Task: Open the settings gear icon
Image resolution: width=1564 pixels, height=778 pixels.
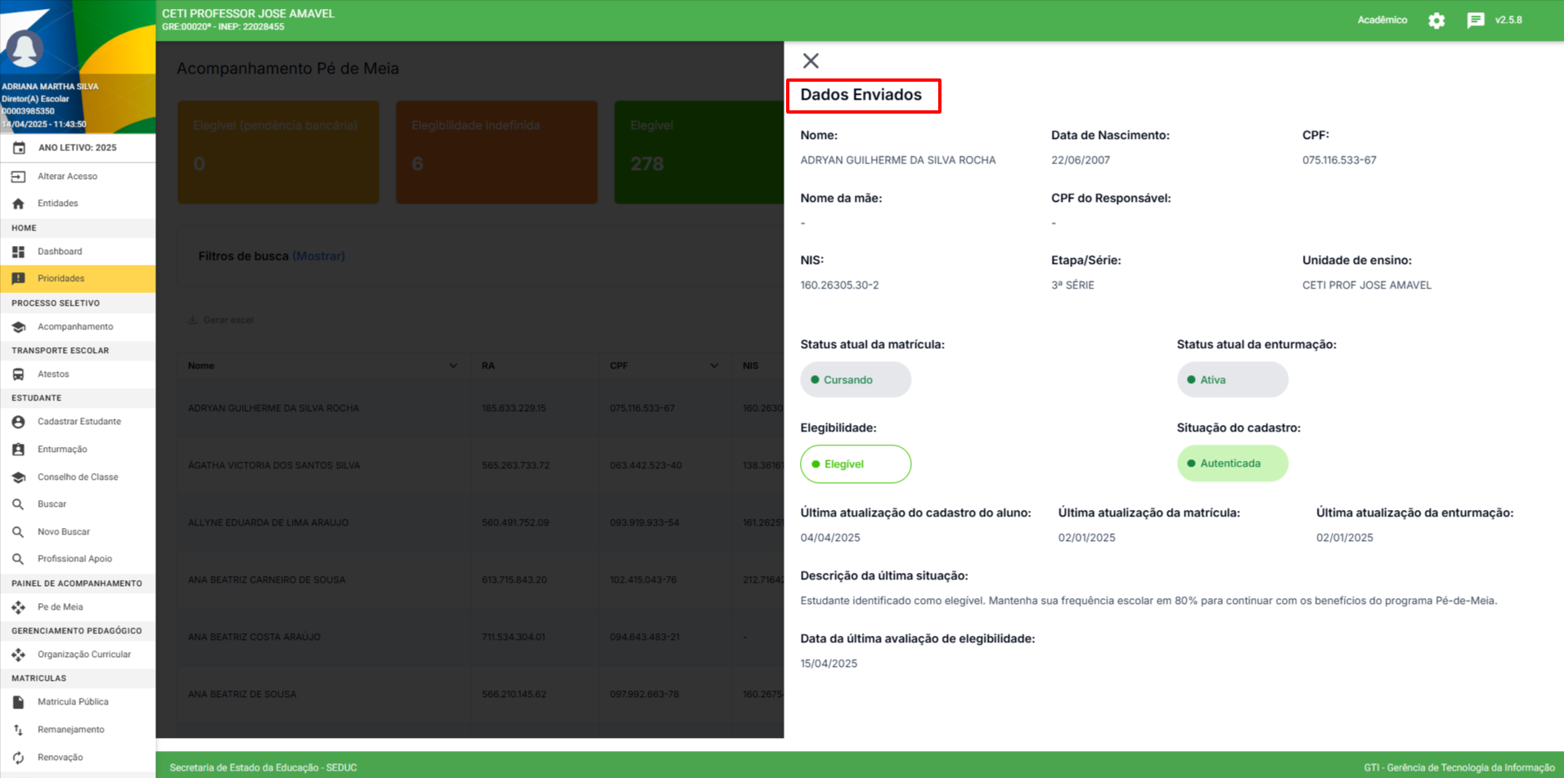Action: coord(1436,20)
